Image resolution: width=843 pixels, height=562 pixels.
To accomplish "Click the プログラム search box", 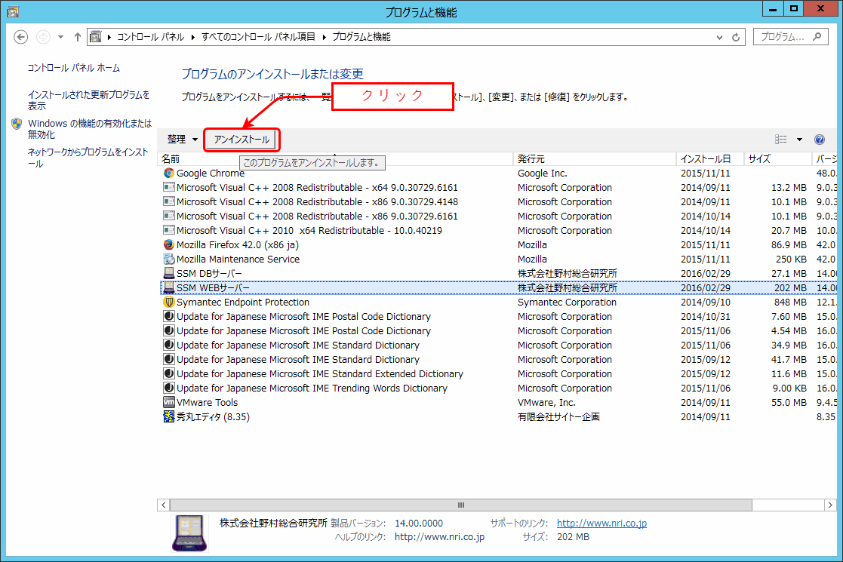I will (790, 36).
